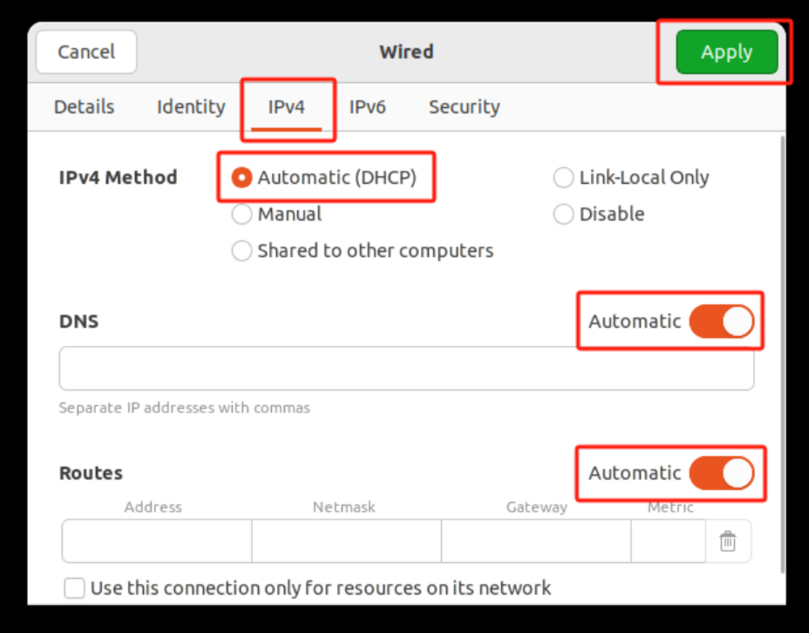This screenshot has width=809, height=633.
Task: Click the DNS addresses text field
Action: (x=406, y=369)
